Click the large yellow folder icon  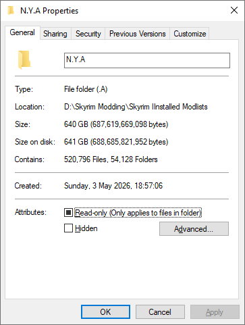(x=24, y=60)
